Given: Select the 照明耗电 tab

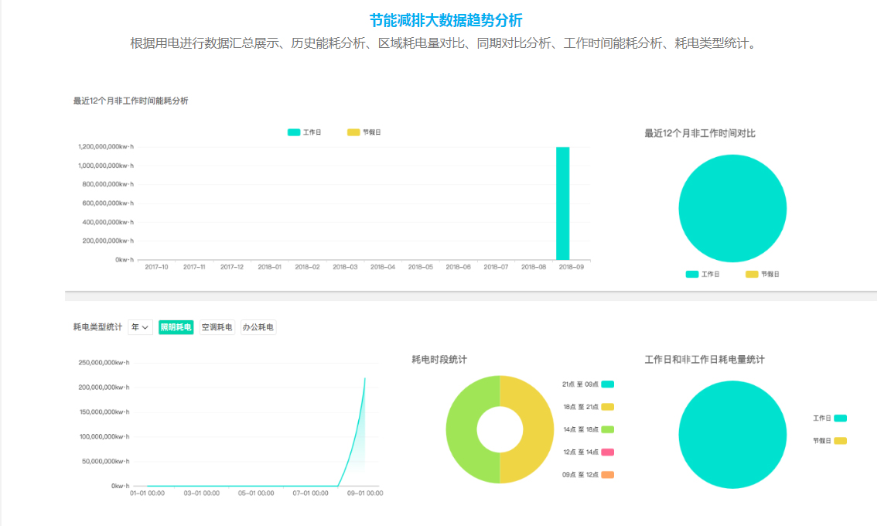Looking at the screenshot, I should (x=176, y=327).
